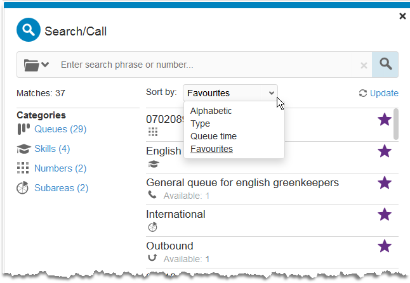Focus the search phrase or number field
This screenshot has width=410, height=283.
point(206,65)
